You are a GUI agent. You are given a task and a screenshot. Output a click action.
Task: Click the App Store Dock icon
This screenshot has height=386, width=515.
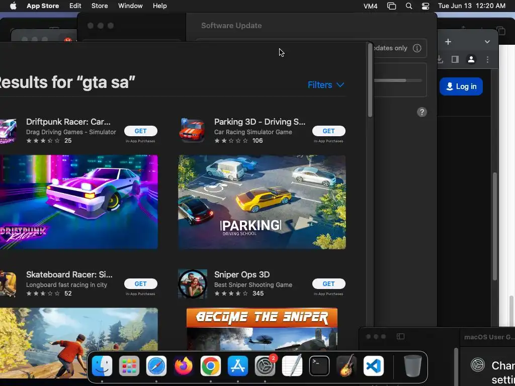point(238,366)
